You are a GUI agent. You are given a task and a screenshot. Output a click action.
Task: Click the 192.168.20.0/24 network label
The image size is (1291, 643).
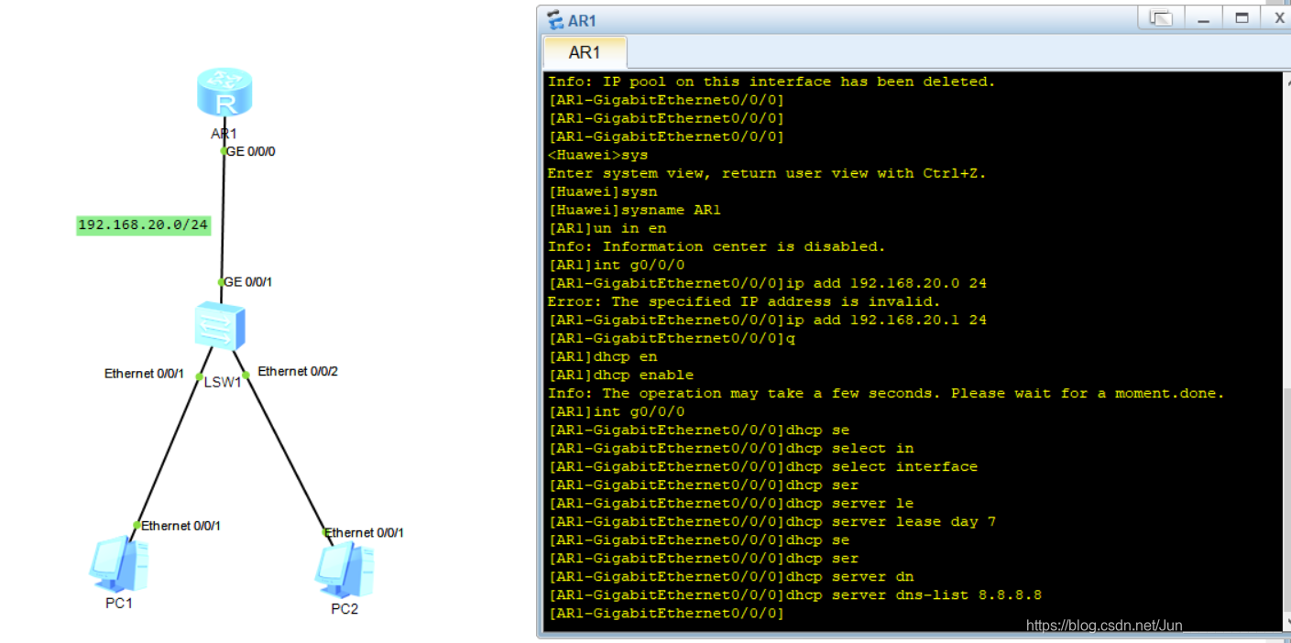pos(143,225)
